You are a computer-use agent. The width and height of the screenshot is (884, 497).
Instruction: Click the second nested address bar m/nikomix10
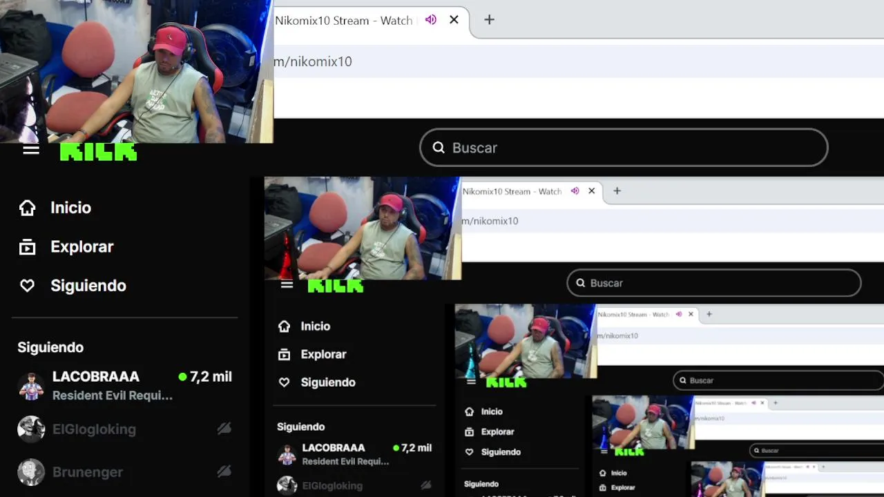673,221
